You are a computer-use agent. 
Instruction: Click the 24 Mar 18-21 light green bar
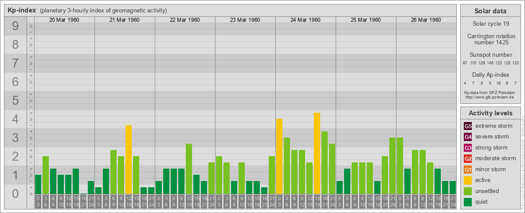[325, 163]
